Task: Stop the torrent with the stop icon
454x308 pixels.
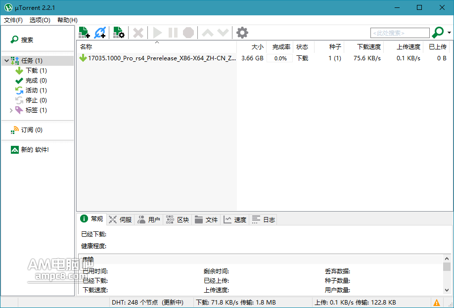Action: click(x=188, y=33)
